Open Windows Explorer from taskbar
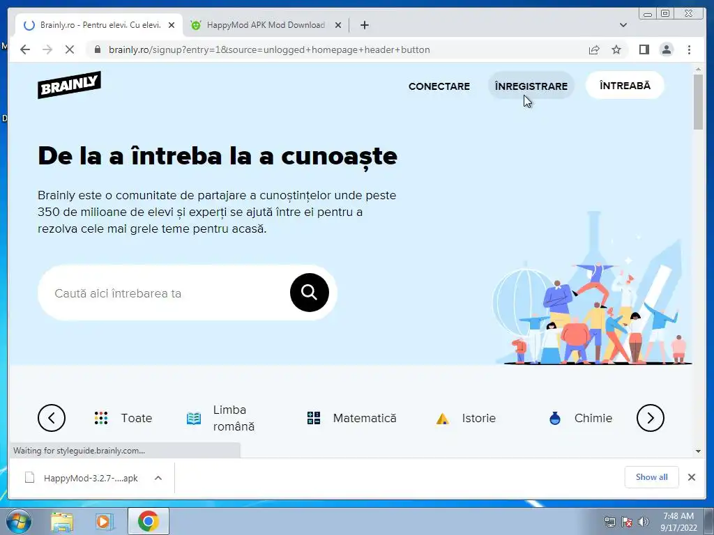 click(62, 521)
